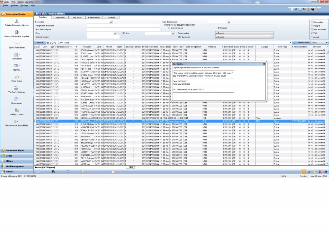This screenshot has width=329, height=233.
Task: Click the Filtres button
Action: tap(40, 42)
